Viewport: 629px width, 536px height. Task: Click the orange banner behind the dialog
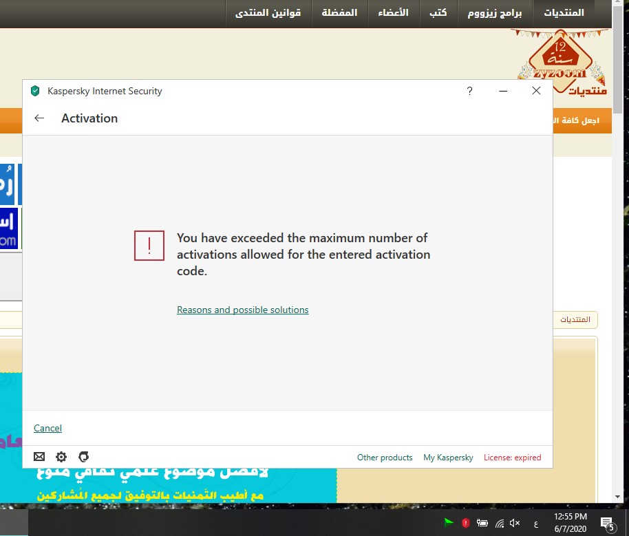pyautogui.click(x=582, y=120)
